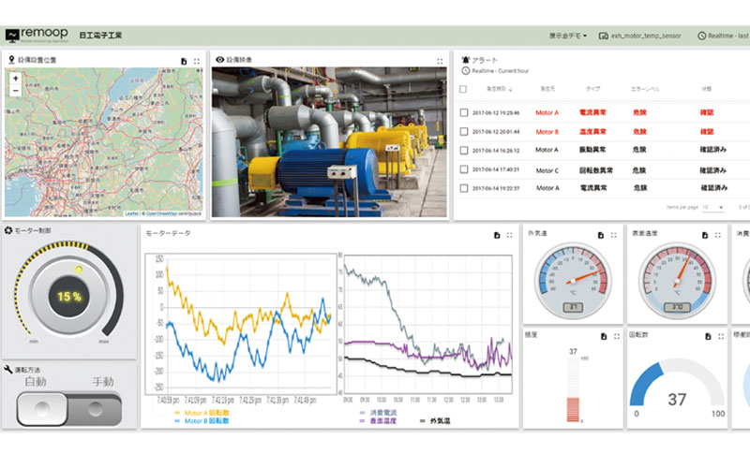The height and width of the screenshot is (468, 750).
Task: Check the Motor B 温度異常 alert checkbox
Action: (464, 132)
